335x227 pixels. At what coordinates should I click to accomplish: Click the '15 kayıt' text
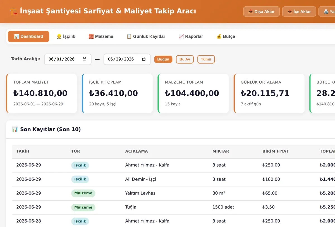[x=173, y=104]
